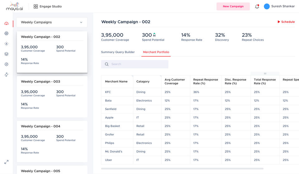Sort by the Catagory column header
Viewport: 299px width, 174px height.
tap(143, 81)
